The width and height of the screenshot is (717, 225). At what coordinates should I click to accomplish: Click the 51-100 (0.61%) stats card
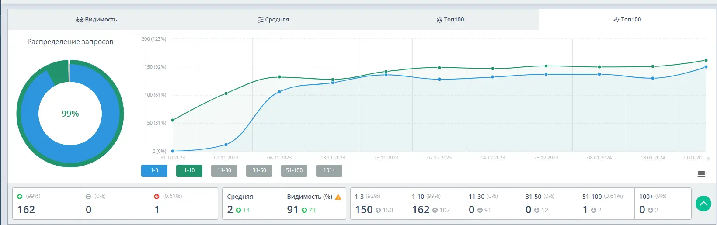pyautogui.click(x=606, y=204)
